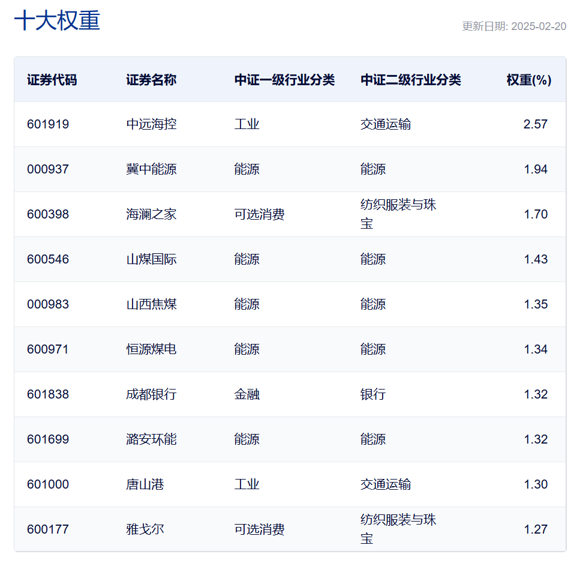Image resolution: width=580 pixels, height=572 pixels.
Task: Click the update date 2025-02-20 text
Action: pyautogui.click(x=514, y=26)
